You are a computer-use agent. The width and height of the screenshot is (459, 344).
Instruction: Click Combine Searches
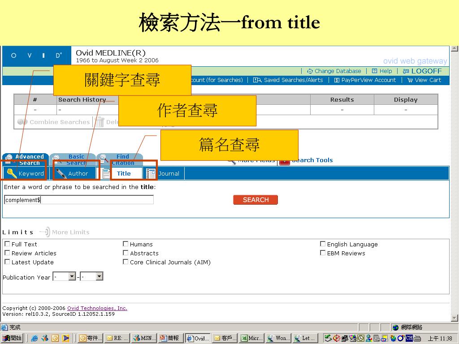coord(60,122)
